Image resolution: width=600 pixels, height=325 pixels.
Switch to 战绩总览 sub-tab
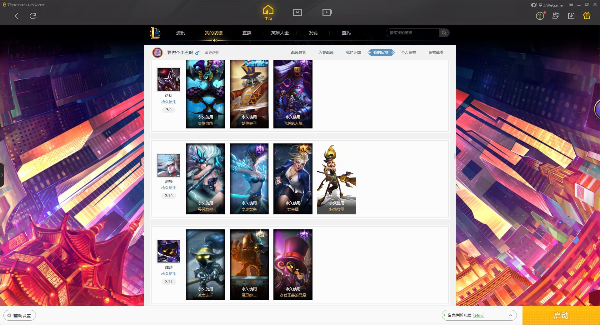tap(298, 52)
